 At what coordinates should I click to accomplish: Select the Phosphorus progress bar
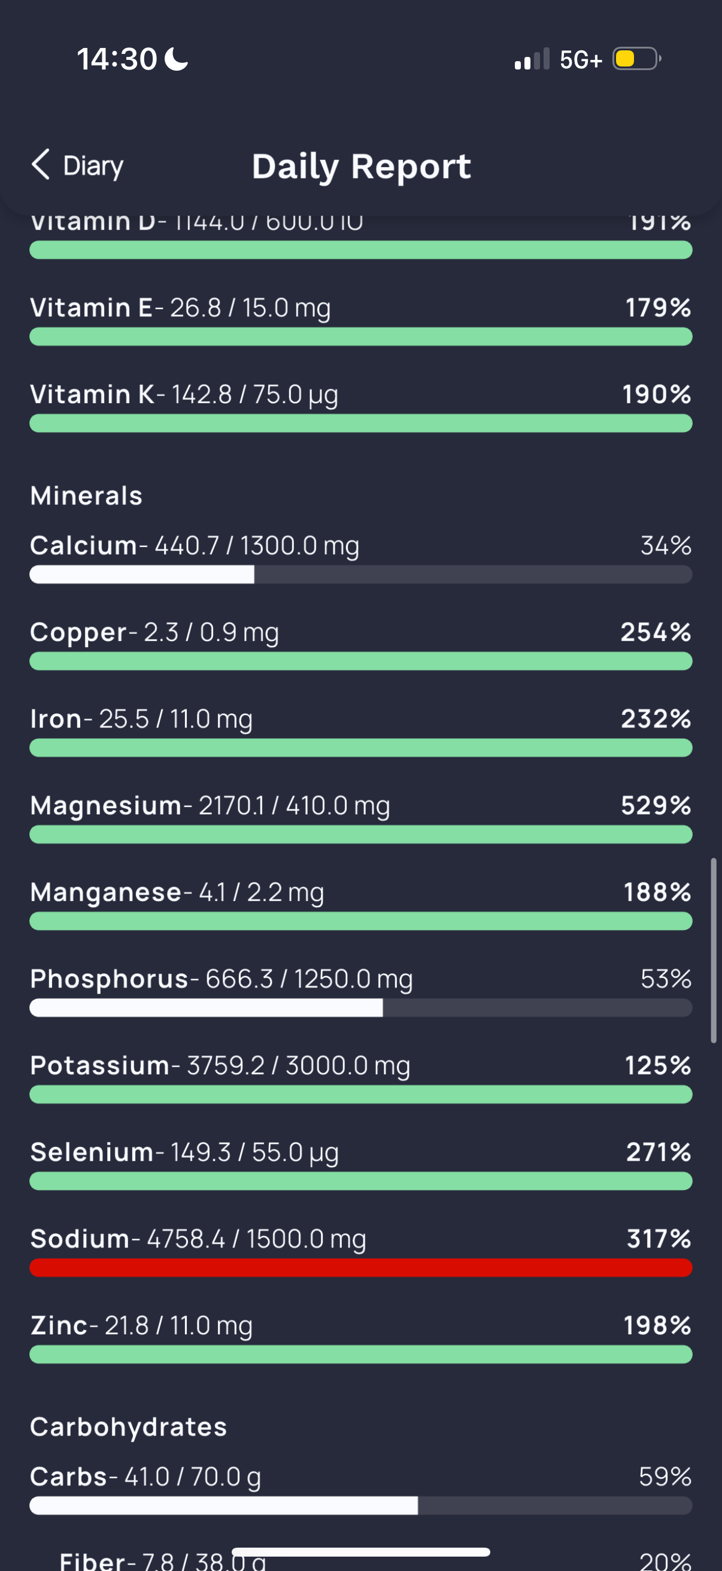tap(360, 1008)
